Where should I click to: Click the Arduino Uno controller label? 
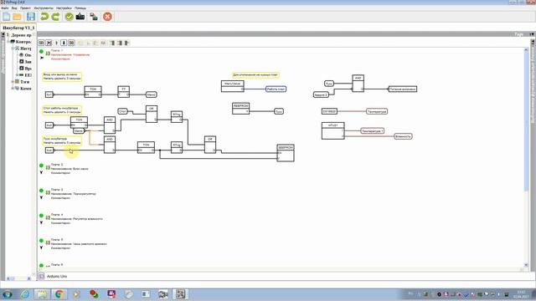[x=57, y=277]
